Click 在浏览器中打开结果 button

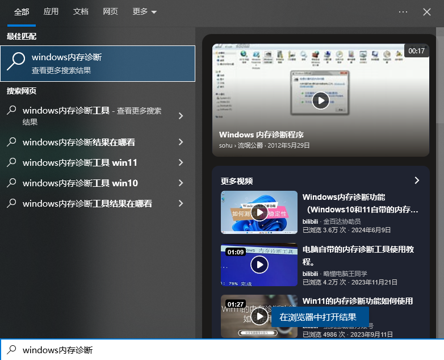(320, 317)
